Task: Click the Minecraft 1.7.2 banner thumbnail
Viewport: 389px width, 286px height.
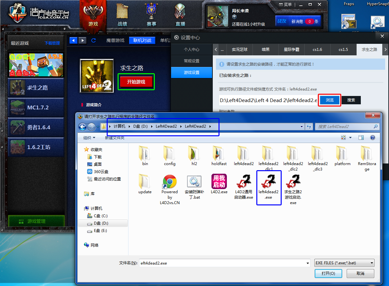Action: pyautogui.click(x=36, y=65)
